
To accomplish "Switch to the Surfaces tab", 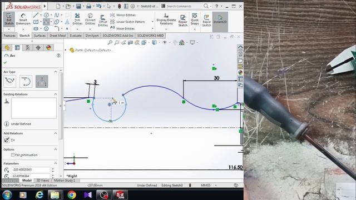I will pos(39,36).
